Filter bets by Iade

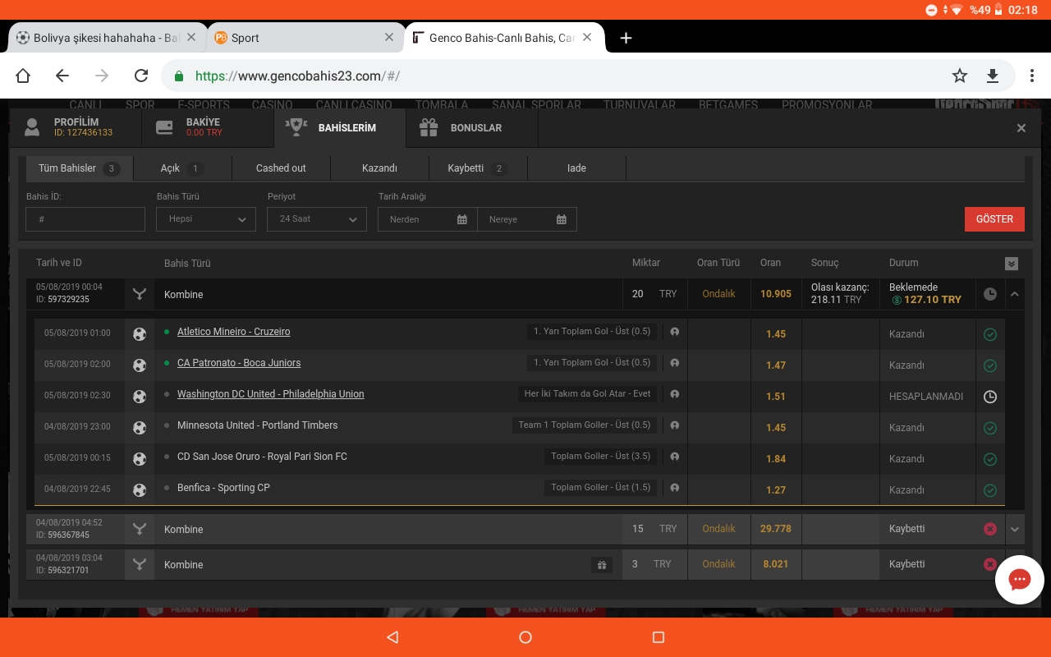click(576, 168)
